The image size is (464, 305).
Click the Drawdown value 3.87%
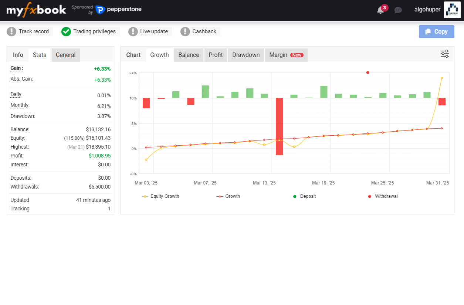point(104,116)
